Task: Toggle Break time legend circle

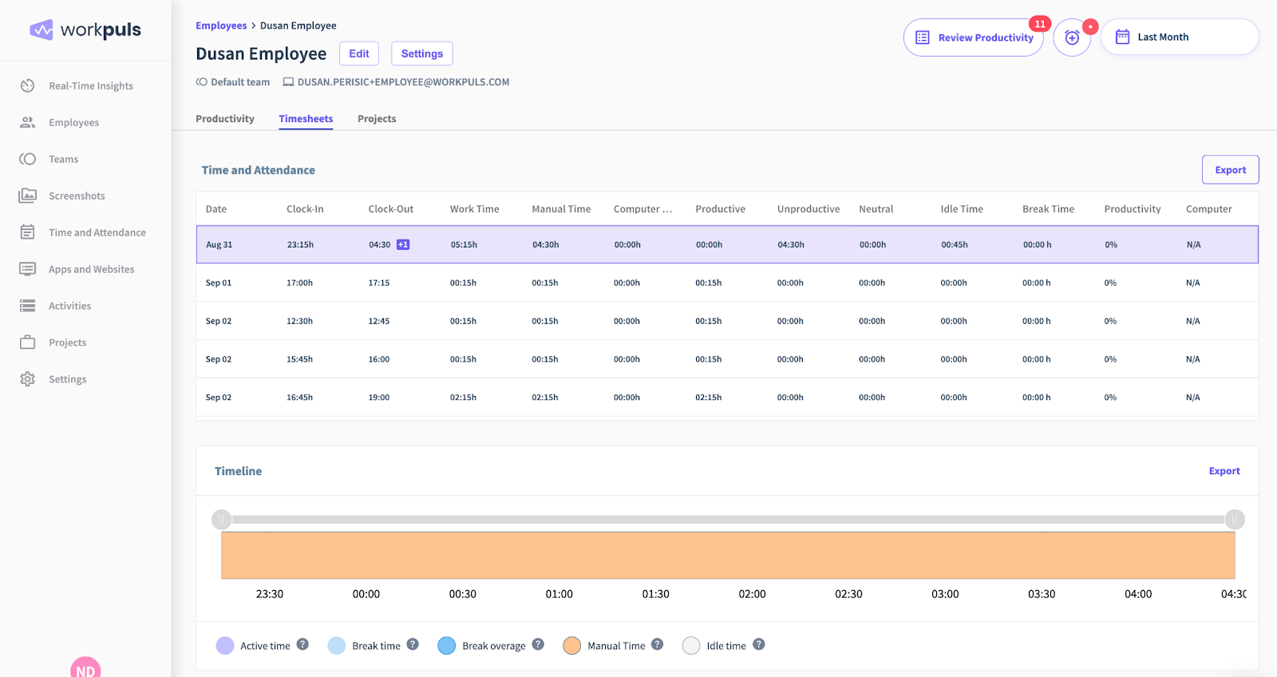Action: coord(337,645)
